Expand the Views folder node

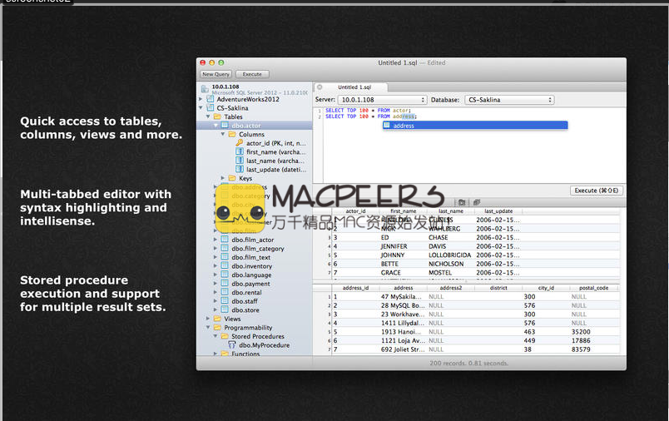(208, 319)
